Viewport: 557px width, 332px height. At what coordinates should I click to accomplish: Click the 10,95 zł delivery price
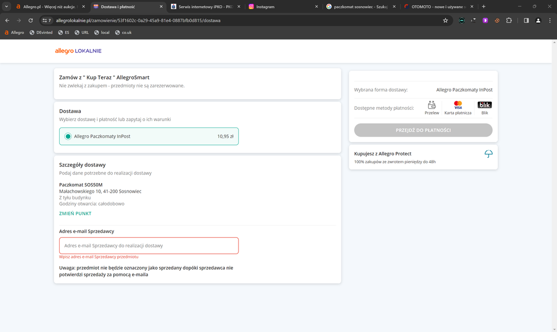click(x=225, y=136)
